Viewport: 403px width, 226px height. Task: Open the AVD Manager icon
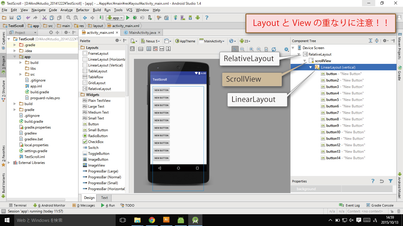(183, 18)
